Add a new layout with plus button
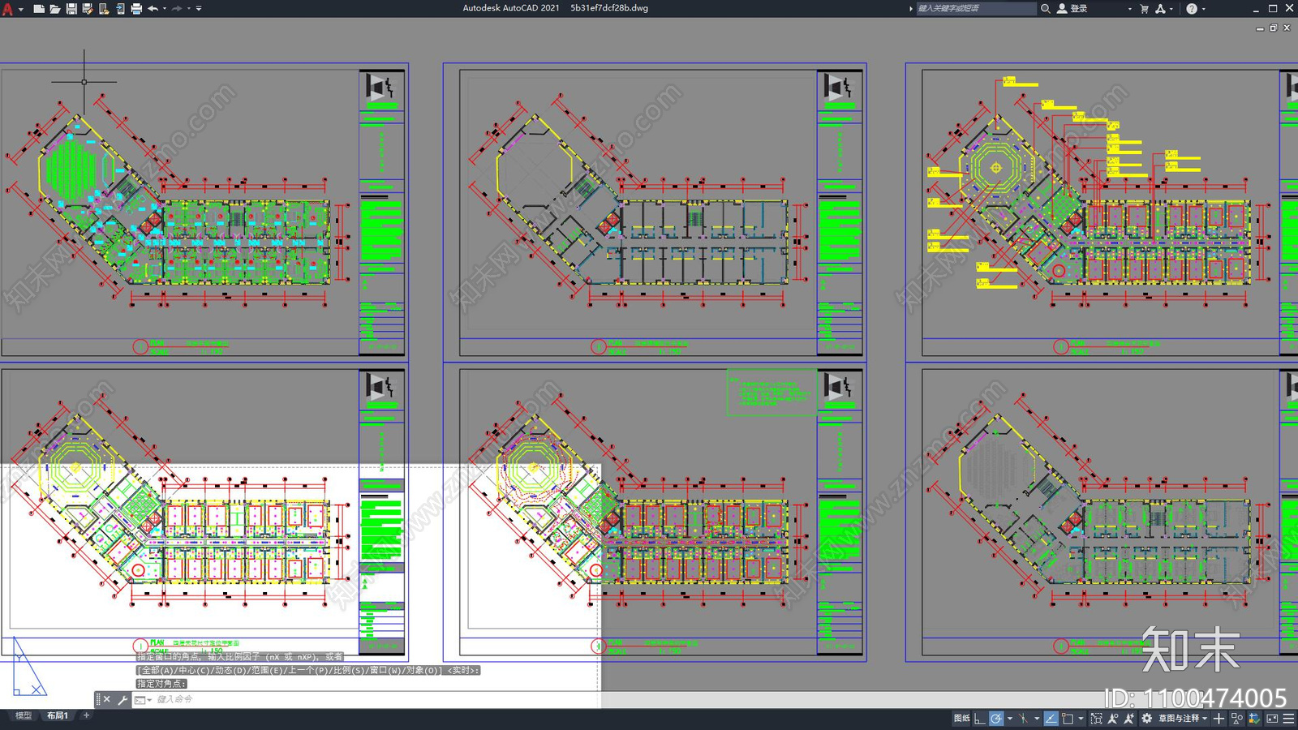 [86, 715]
